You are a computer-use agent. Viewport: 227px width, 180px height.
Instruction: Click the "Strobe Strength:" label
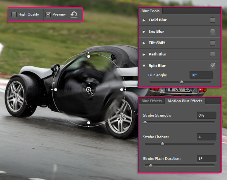[x=157, y=115]
